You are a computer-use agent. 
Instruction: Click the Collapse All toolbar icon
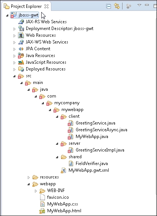point(109,6)
